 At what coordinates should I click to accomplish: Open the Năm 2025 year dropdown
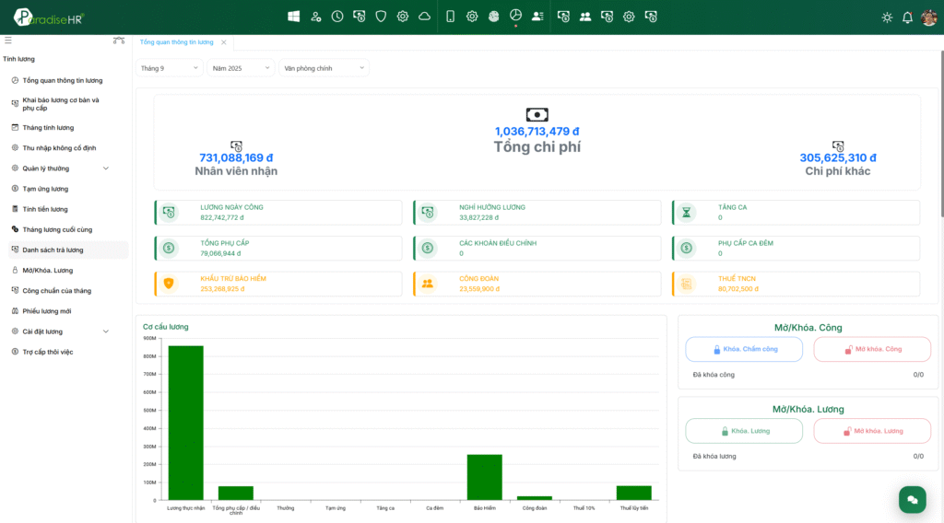tap(241, 68)
